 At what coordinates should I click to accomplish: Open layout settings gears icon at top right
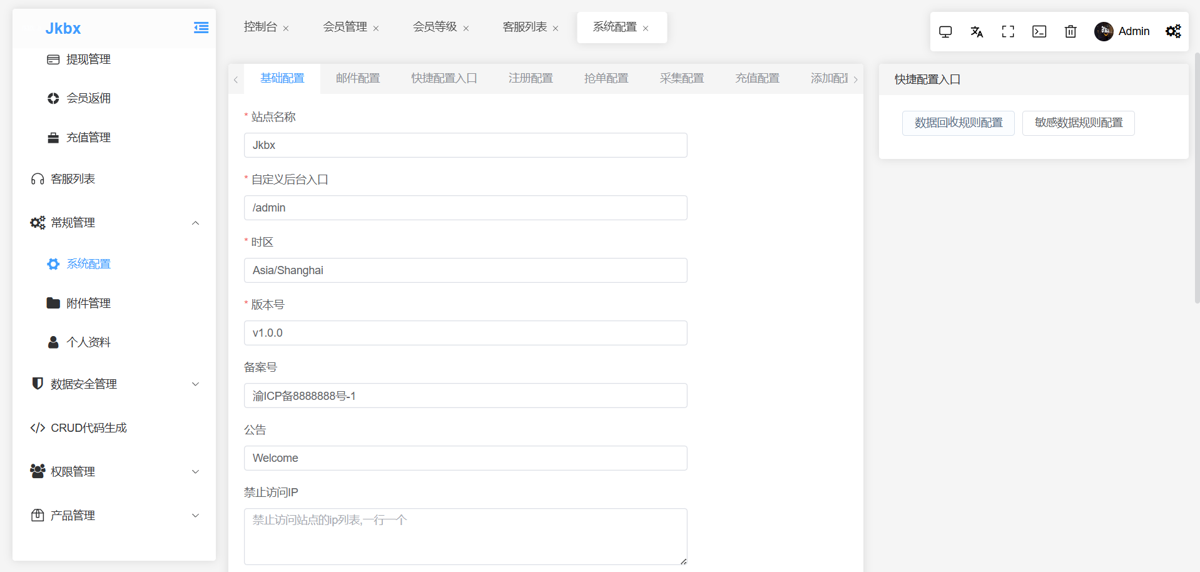1173,31
